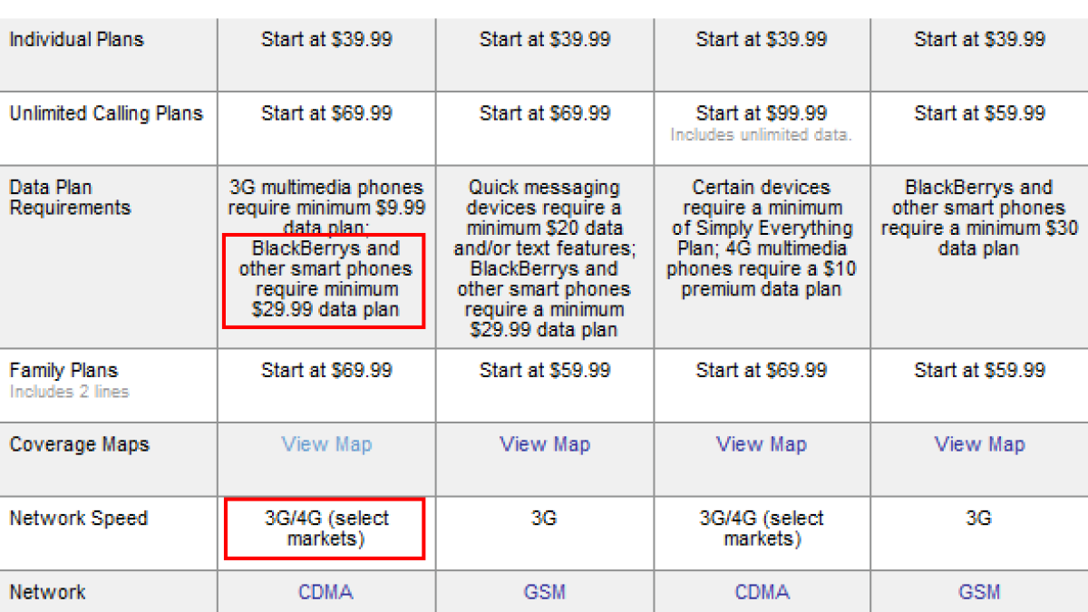The image size is (1088, 612).
Task: Open the GSM link in last carrier column
Action: [x=979, y=592]
